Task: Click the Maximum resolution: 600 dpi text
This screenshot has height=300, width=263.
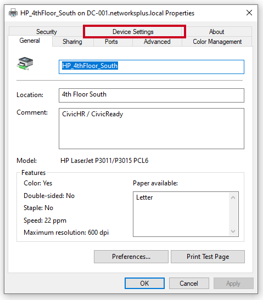Action: coord(66,233)
